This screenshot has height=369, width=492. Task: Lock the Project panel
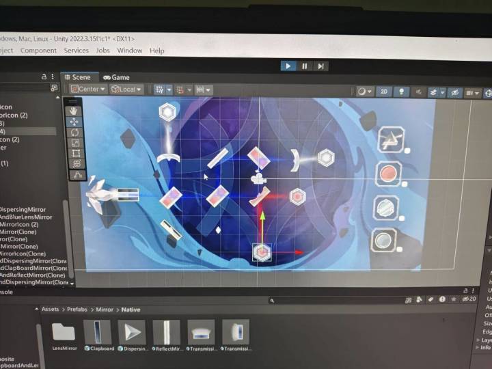click(465, 290)
